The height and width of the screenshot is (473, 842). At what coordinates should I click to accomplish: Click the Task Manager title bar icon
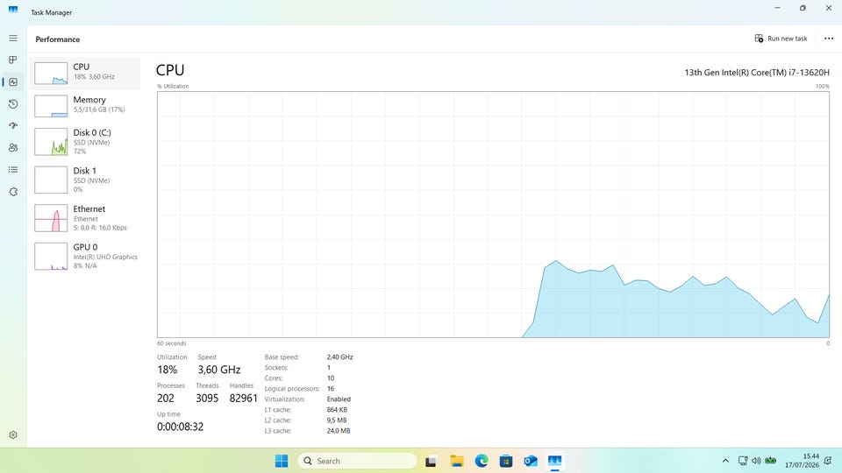[13, 11]
